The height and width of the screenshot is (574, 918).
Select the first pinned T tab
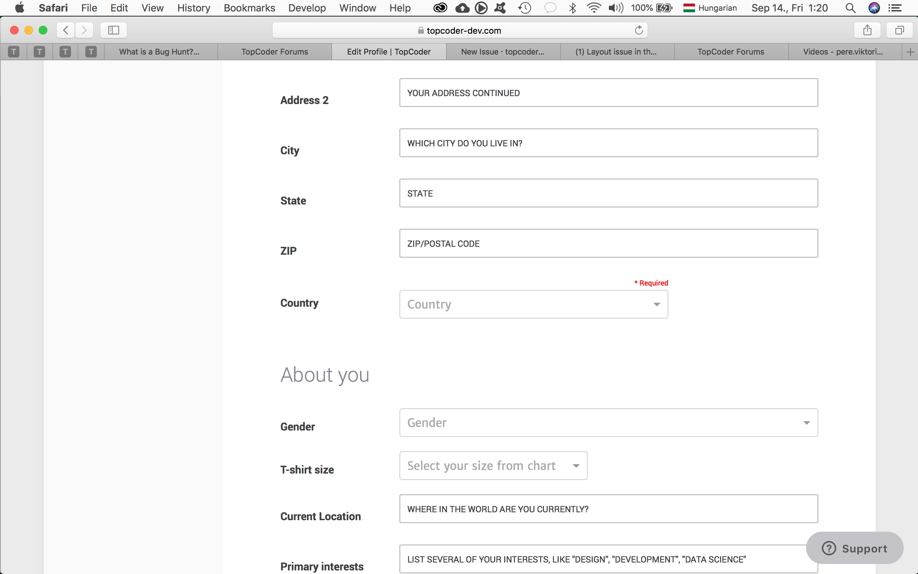(x=14, y=52)
